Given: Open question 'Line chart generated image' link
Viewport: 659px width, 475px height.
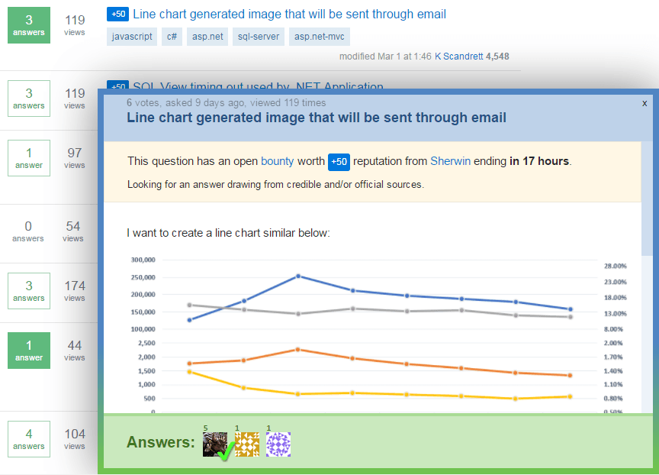Looking at the screenshot, I should click(x=289, y=14).
